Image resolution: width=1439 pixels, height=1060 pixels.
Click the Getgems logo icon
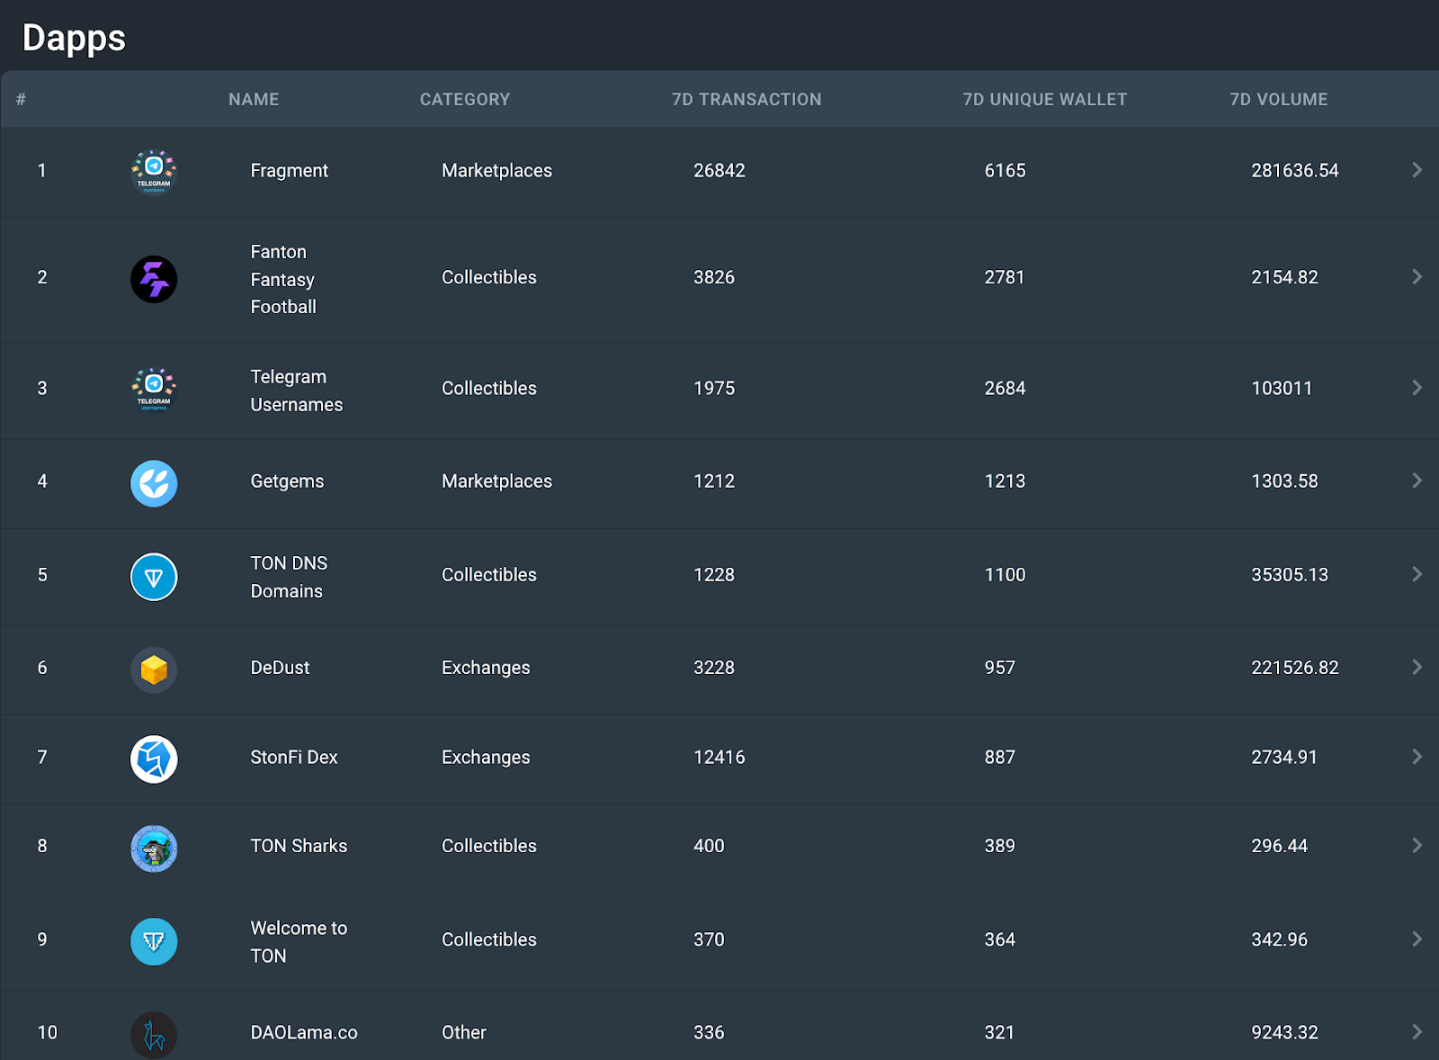(154, 483)
